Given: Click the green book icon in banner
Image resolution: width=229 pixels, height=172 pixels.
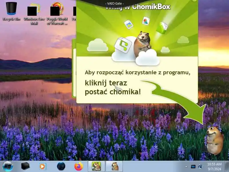Looking at the screenshot, I should (x=162, y=28).
